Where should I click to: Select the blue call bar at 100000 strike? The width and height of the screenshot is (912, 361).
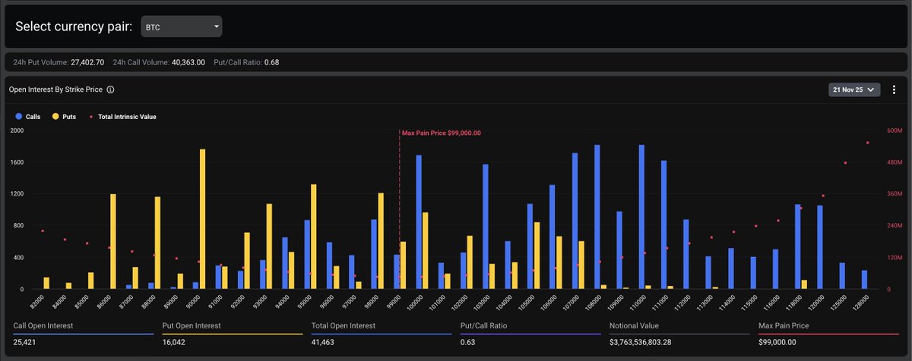point(418,222)
